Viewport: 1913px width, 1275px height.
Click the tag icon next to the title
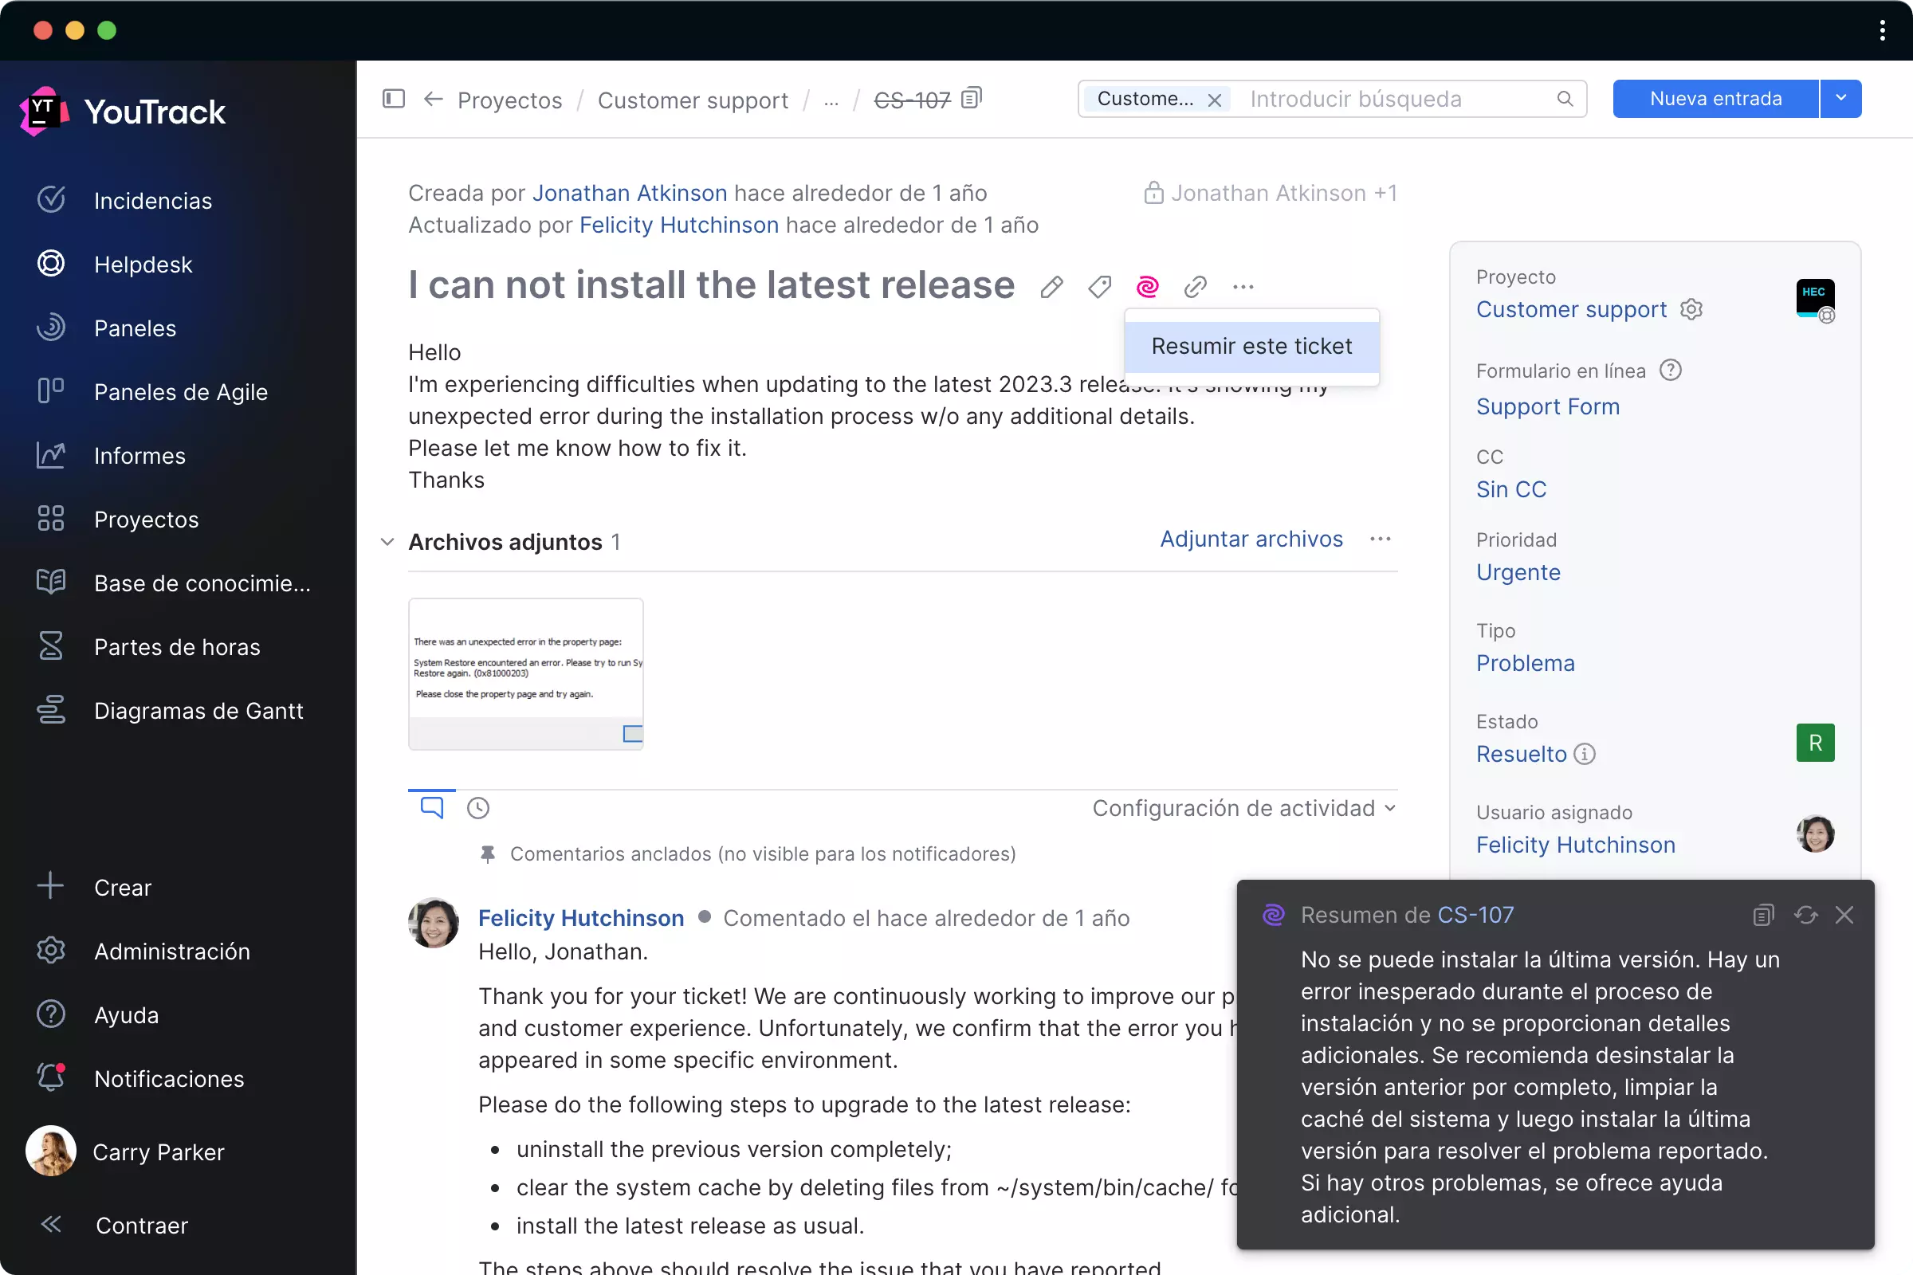[x=1099, y=286]
